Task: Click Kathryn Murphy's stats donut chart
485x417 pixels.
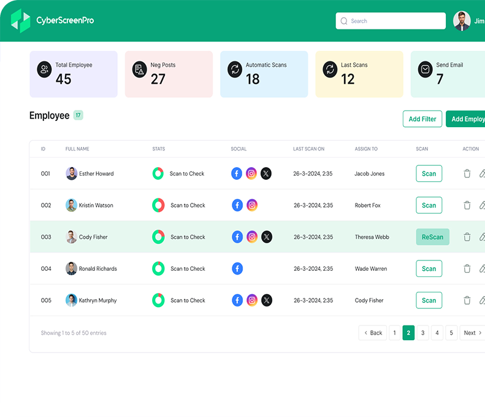Action: click(x=158, y=301)
